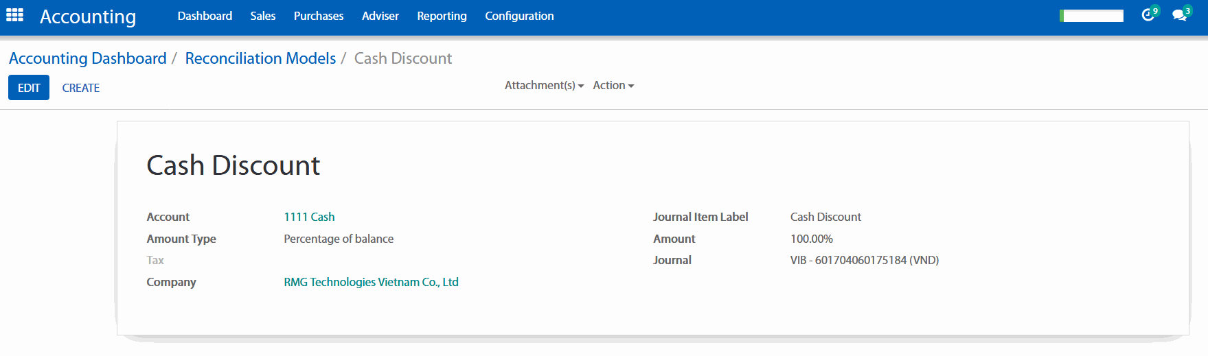Click the VIB journal field value
Image resolution: width=1208 pixels, height=356 pixels.
pos(864,260)
